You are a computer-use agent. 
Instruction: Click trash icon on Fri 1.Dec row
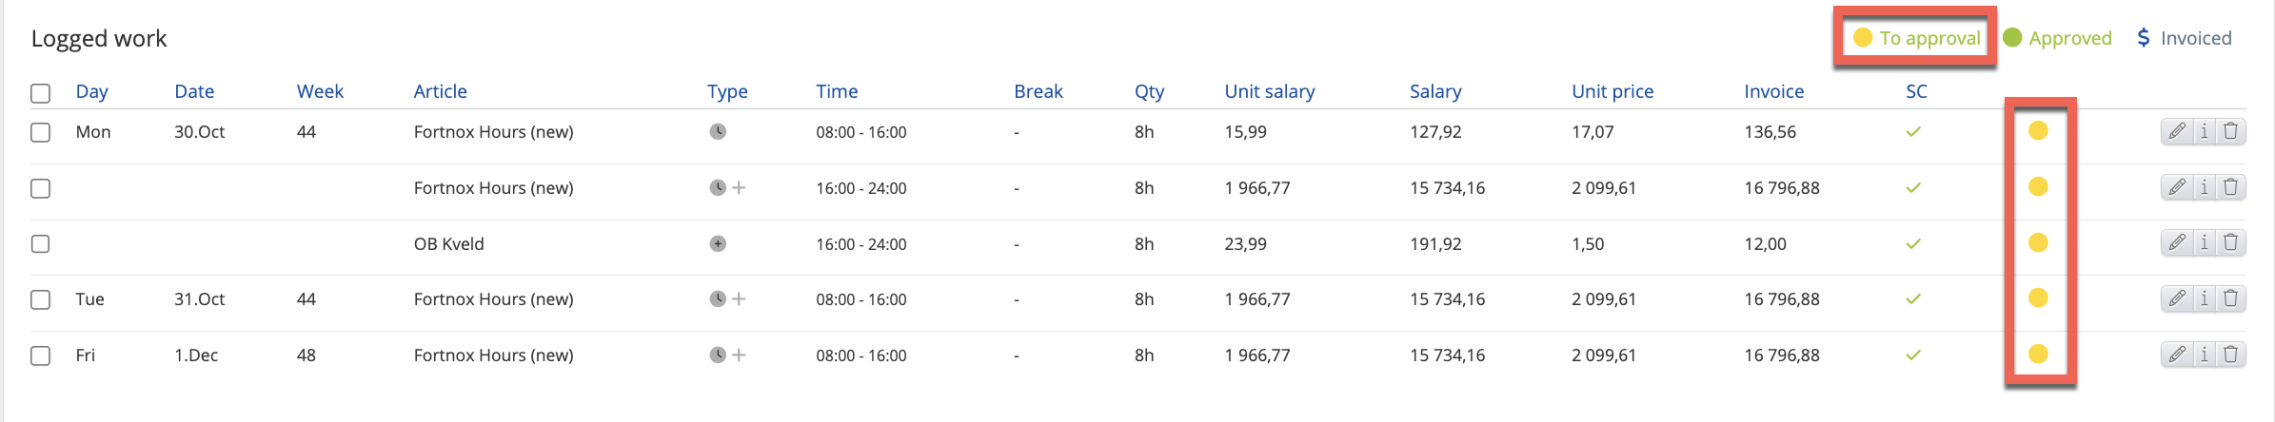tap(2231, 355)
